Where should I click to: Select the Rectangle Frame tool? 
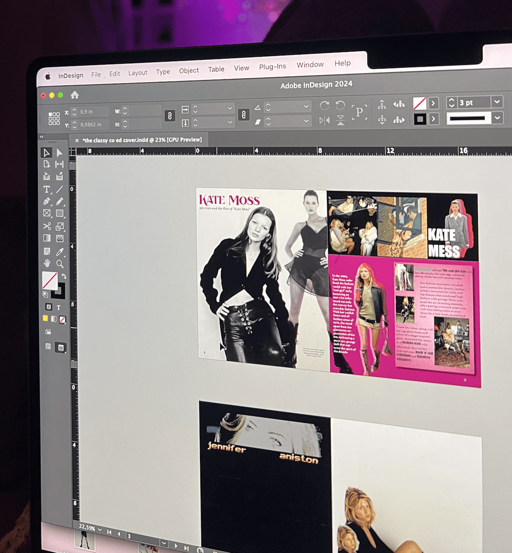(46, 213)
